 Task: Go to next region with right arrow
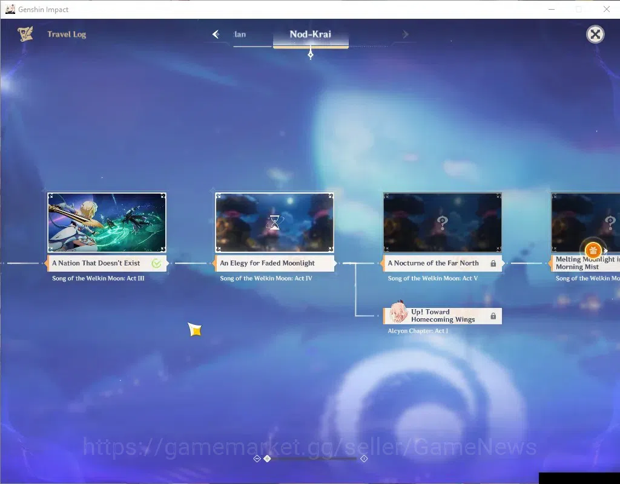tap(405, 34)
